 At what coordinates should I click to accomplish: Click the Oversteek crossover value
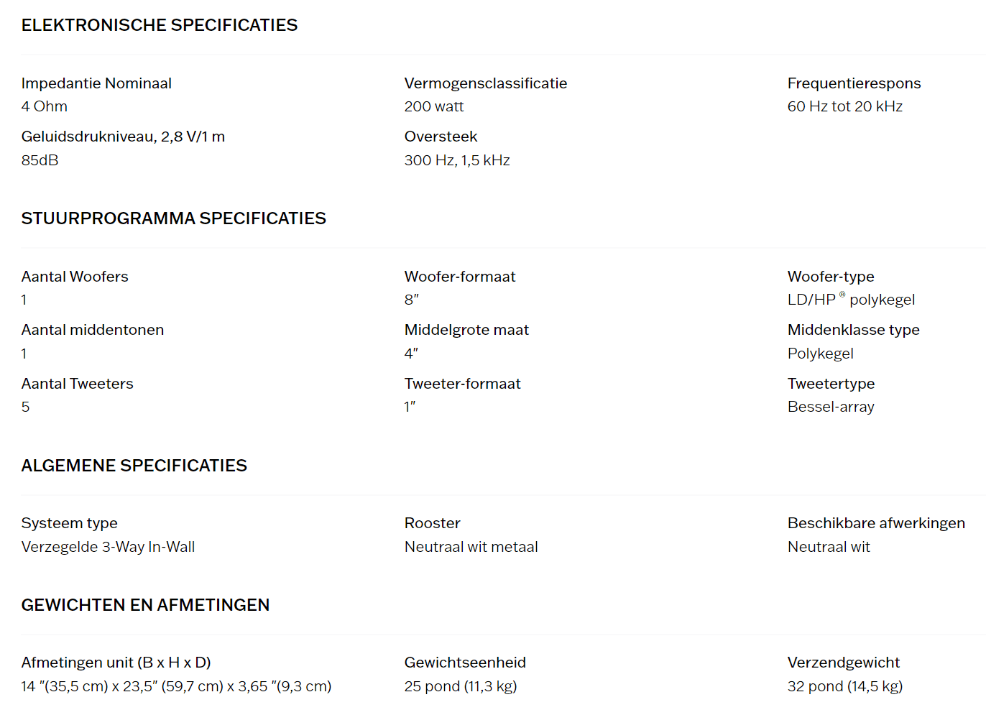click(x=457, y=160)
